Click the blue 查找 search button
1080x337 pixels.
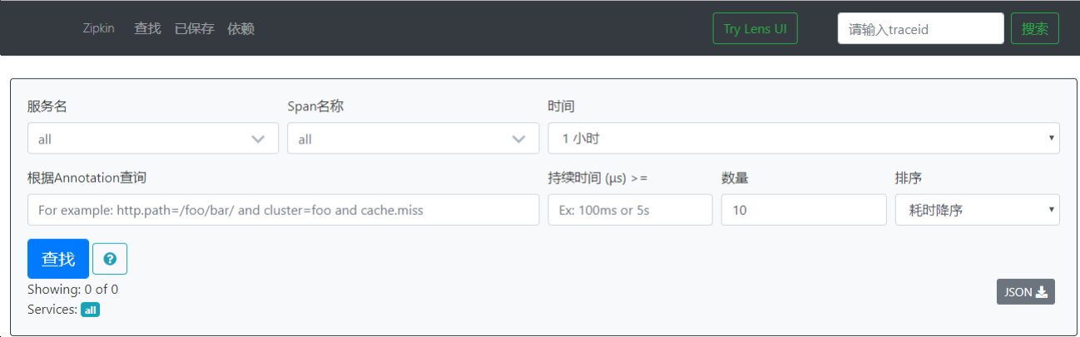tap(58, 259)
